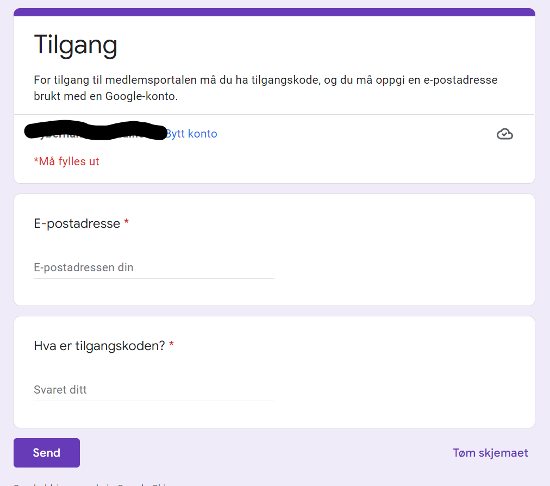This screenshot has height=486, width=550.
Task: Click the purple header bar above Tilgang
Action: click(274, 12)
